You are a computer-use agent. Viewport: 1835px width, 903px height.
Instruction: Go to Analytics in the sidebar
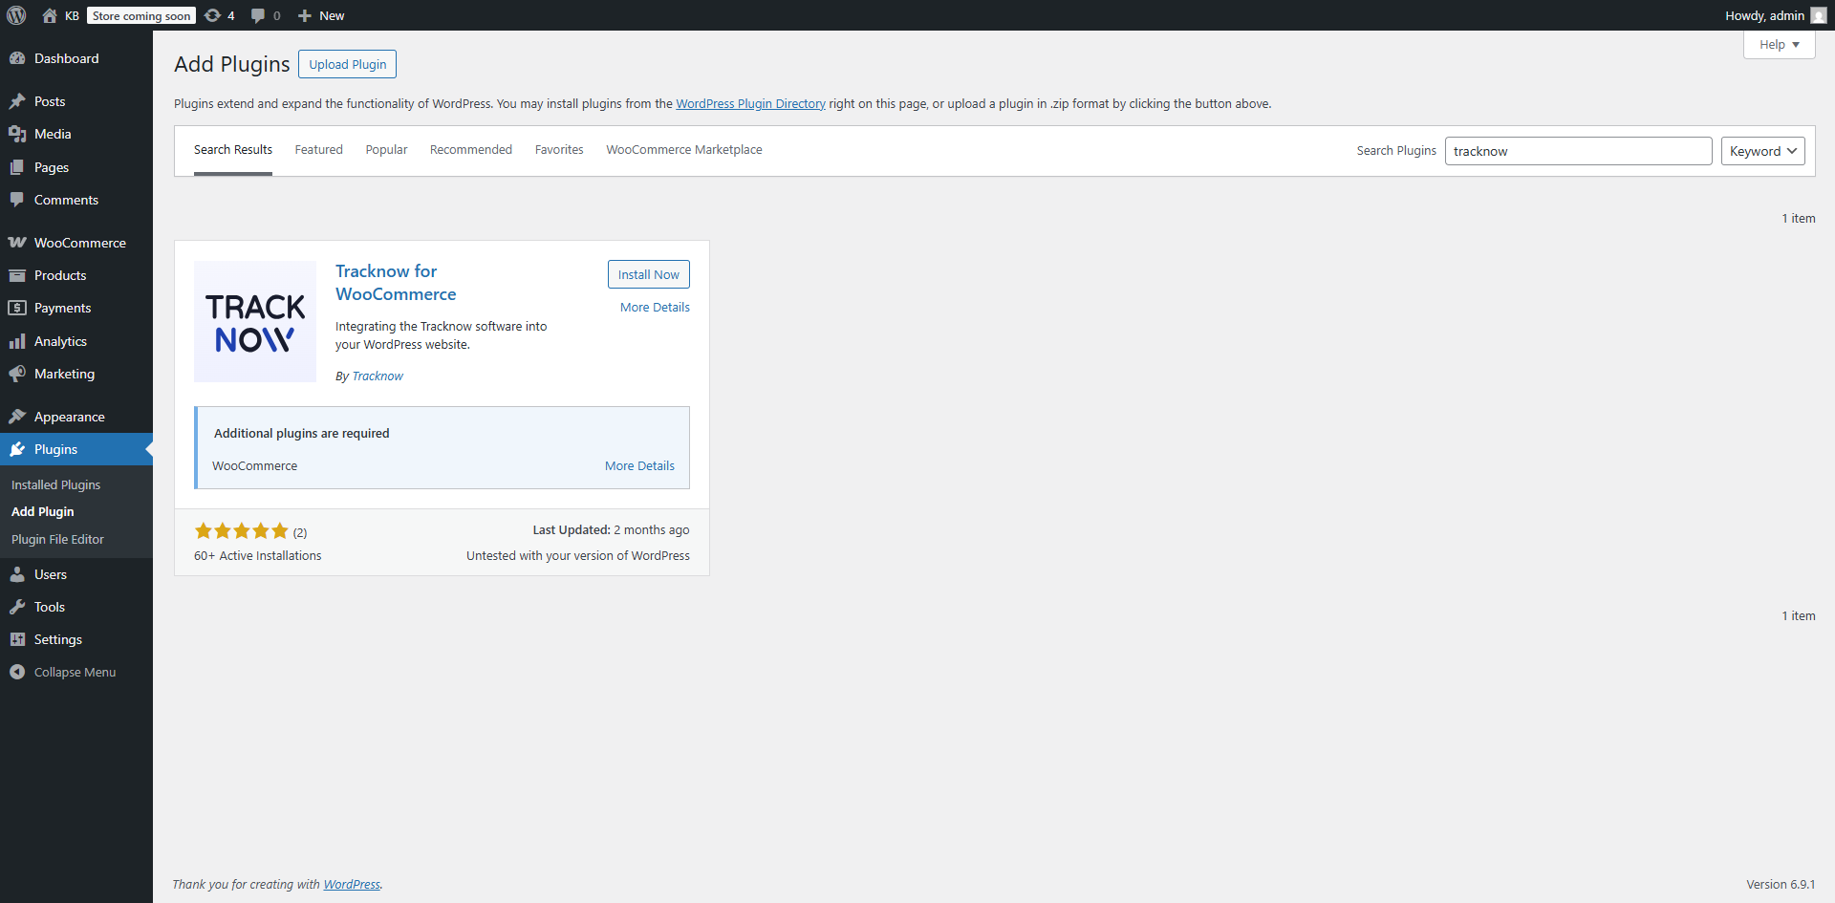pyautogui.click(x=60, y=341)
